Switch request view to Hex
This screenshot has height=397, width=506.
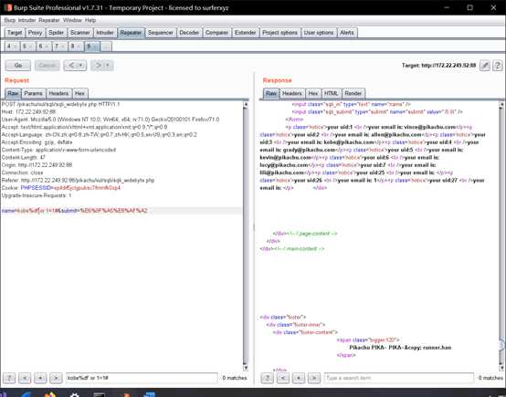coord(79,93)
